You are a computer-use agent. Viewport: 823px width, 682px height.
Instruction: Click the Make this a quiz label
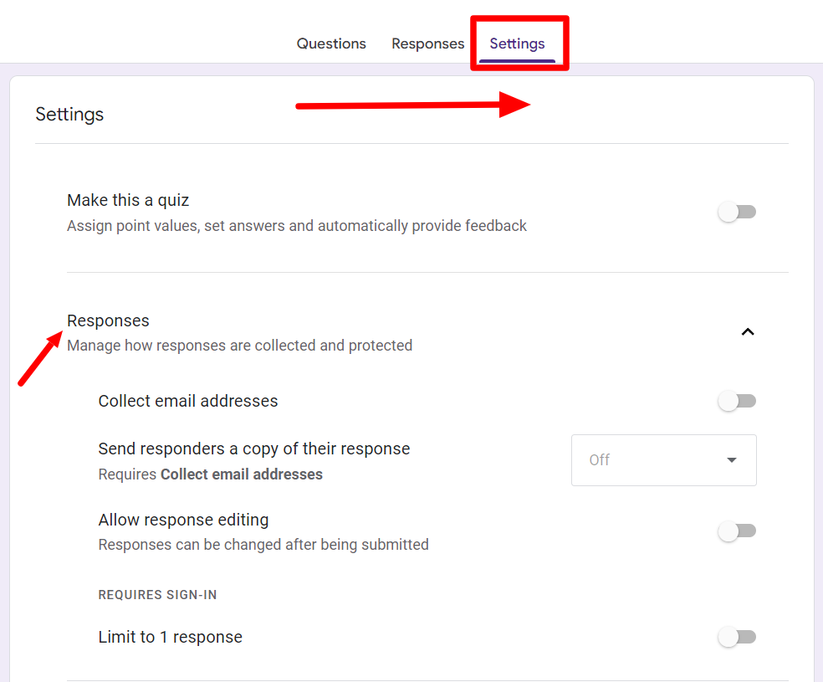coord(128,200)
